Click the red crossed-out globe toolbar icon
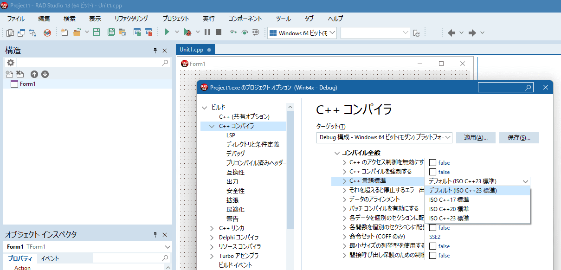Viewport: 561px width, 270px height. (47, 32)
